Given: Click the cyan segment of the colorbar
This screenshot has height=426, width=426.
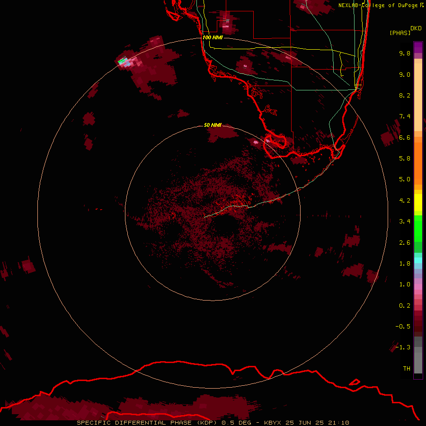Looking at the screenshot, I should 418,260.
